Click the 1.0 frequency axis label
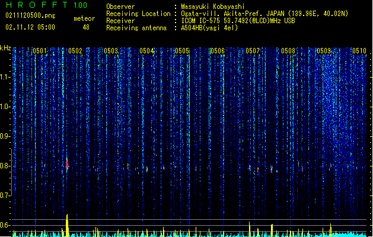373x237 pixels. pyautogui.click(x=5, y=107)
